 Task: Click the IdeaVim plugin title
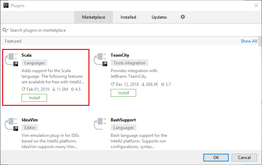pos(30,120)
